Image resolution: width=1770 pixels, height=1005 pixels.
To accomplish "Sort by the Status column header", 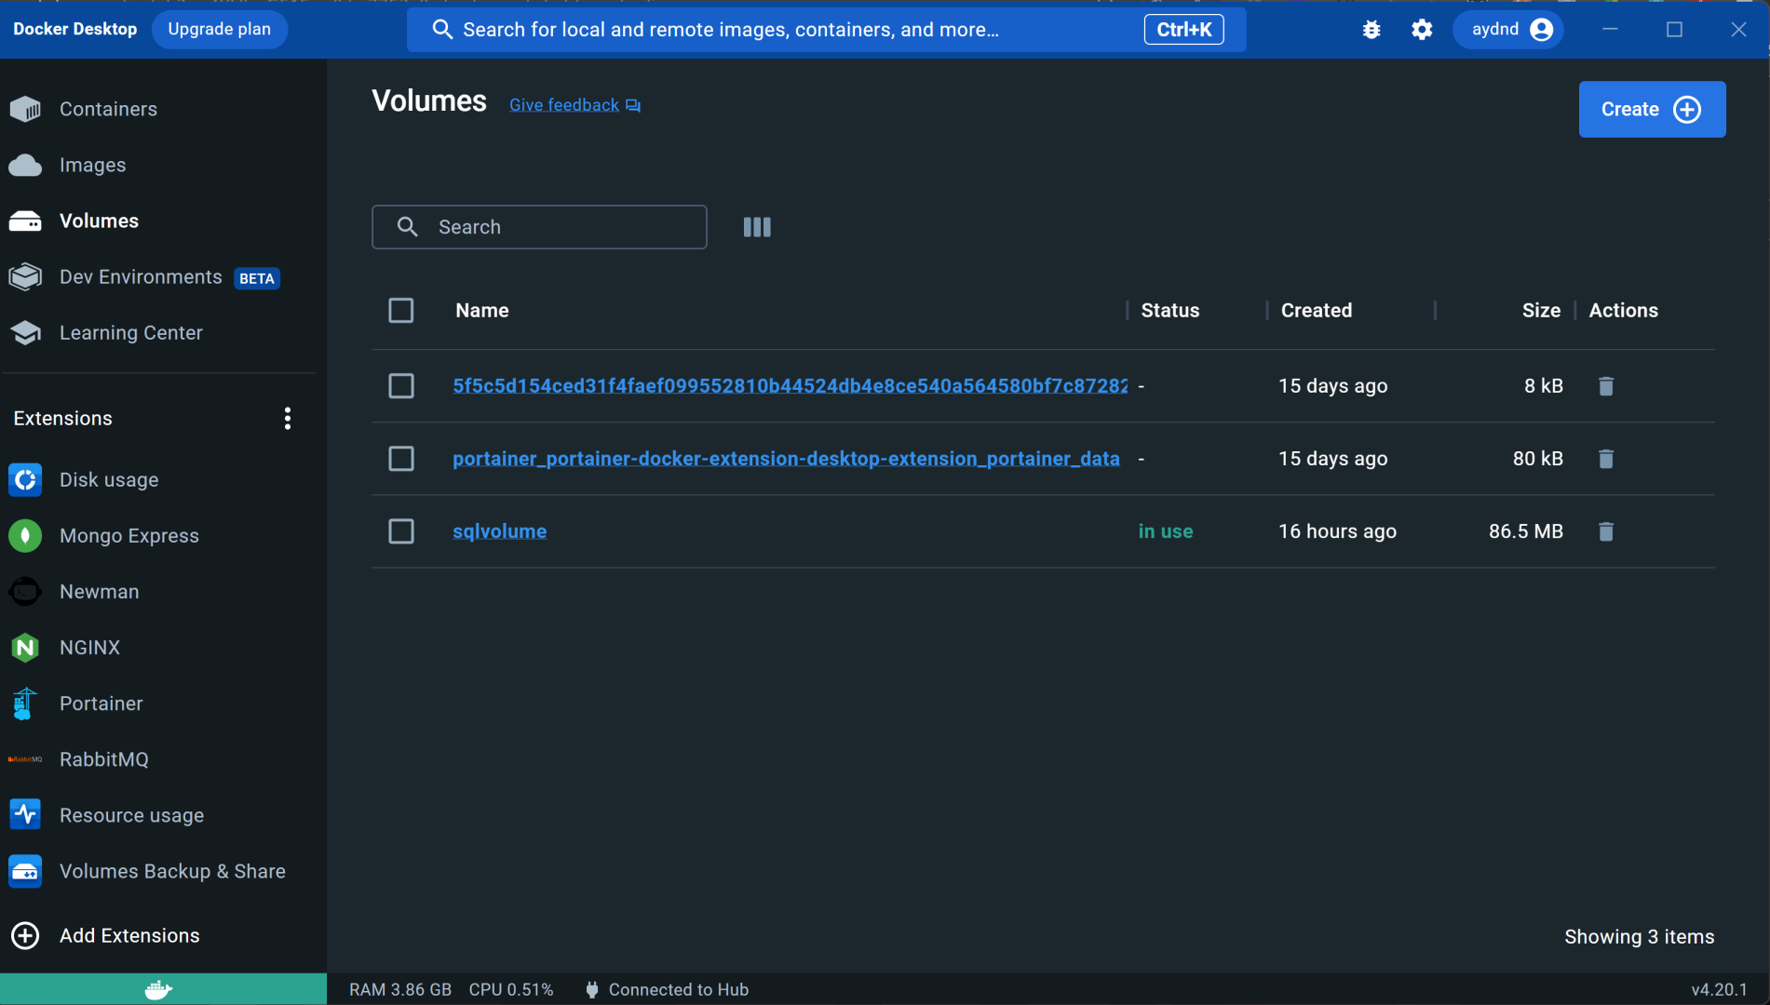I will pos(1169,311).
